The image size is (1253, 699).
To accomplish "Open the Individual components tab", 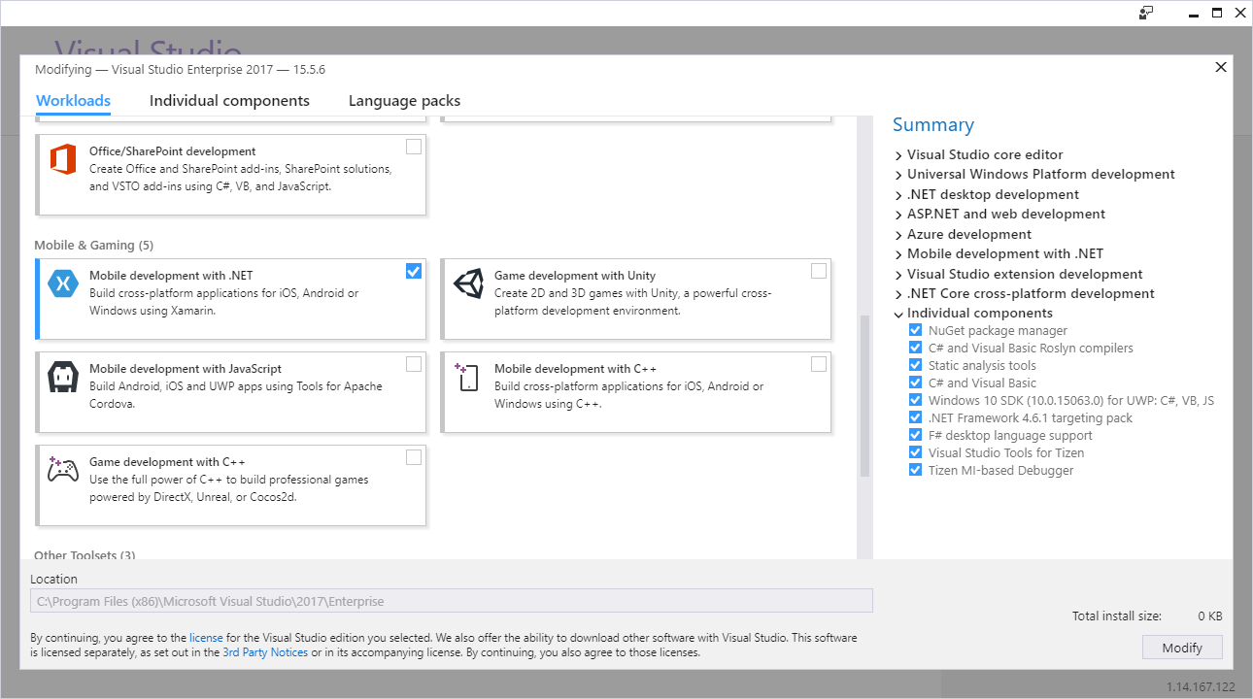I will [229, 101].
